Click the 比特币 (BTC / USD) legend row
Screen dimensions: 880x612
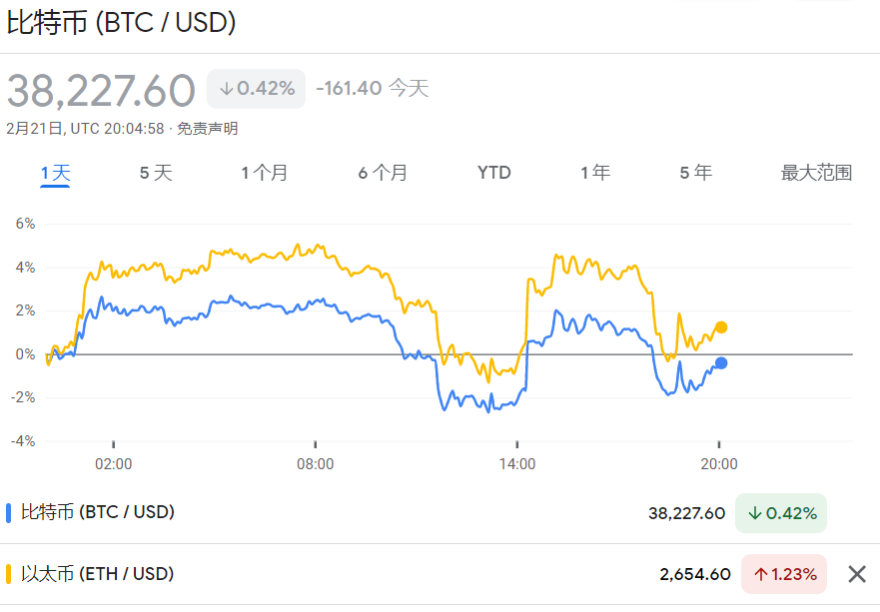click(98, 512)
